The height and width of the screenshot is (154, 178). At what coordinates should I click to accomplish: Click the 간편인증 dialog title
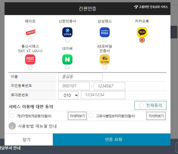87,9
